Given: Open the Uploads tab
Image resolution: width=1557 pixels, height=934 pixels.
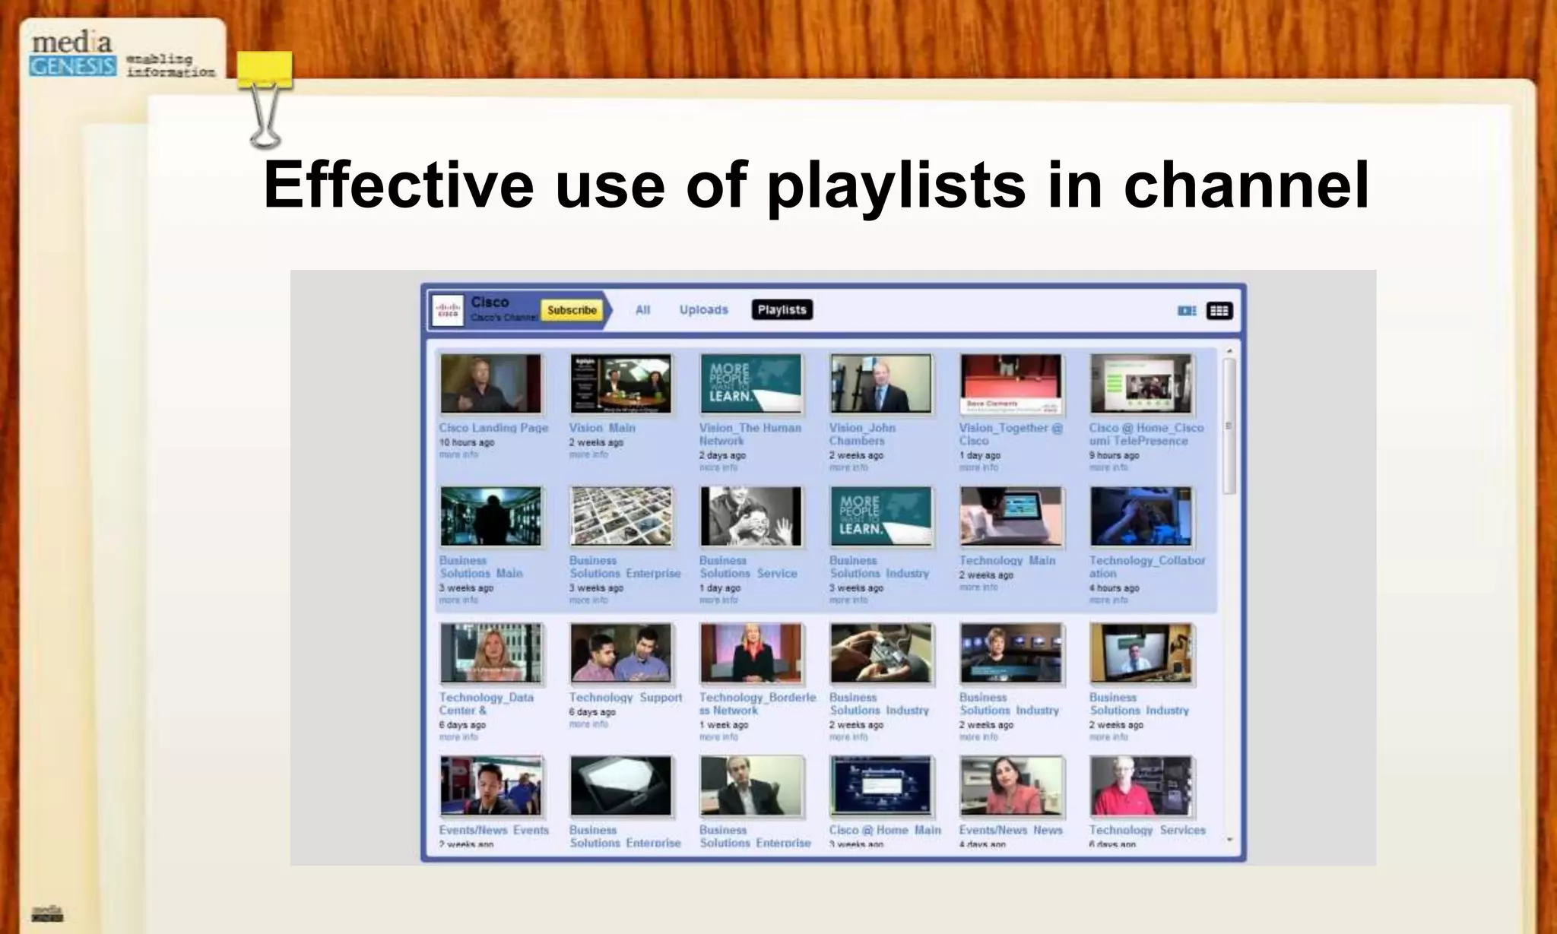Looking at the screenshot, I should 703,310.
